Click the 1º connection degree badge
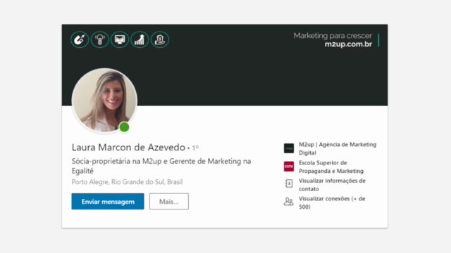 tap(195, 148)
